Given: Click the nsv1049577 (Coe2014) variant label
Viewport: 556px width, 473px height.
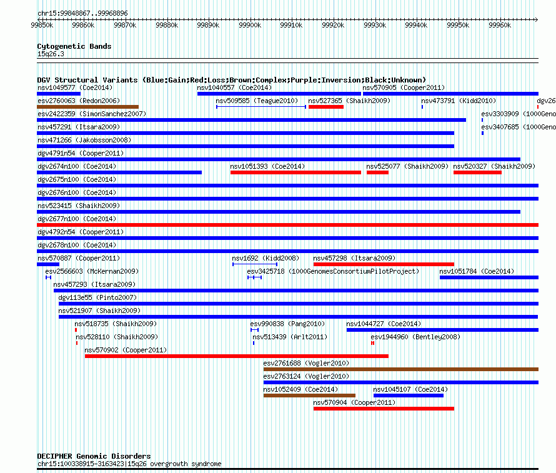Looking at the screenshot, I should (75, 87).
